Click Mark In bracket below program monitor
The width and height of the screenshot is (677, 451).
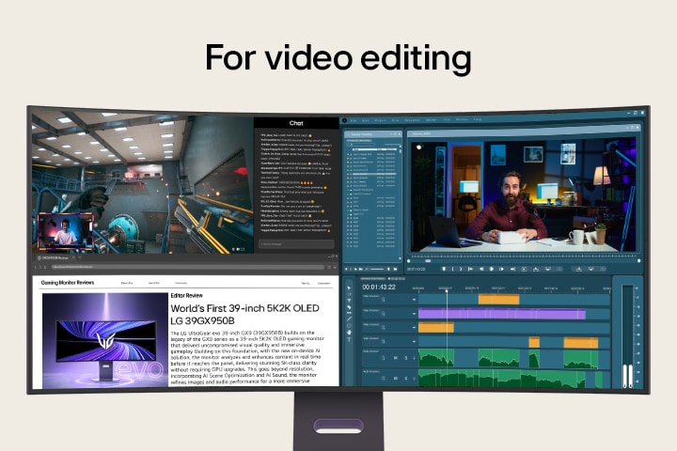click(x=452, y=269)
